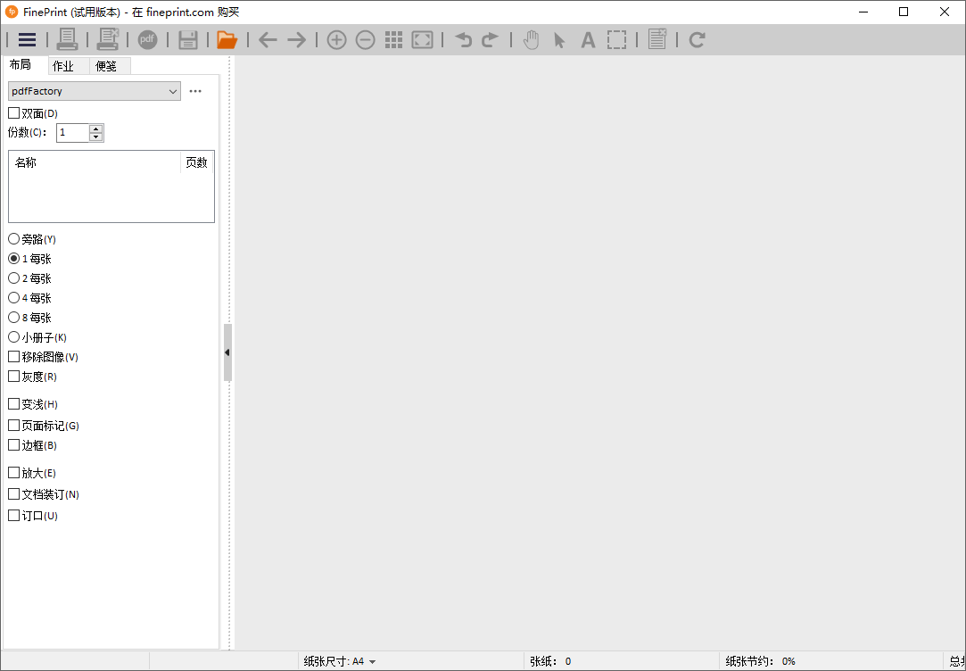The image size is (966, 671).
Task: Open the pdfFactory printer dropdown
Action: tap(94, 91)
